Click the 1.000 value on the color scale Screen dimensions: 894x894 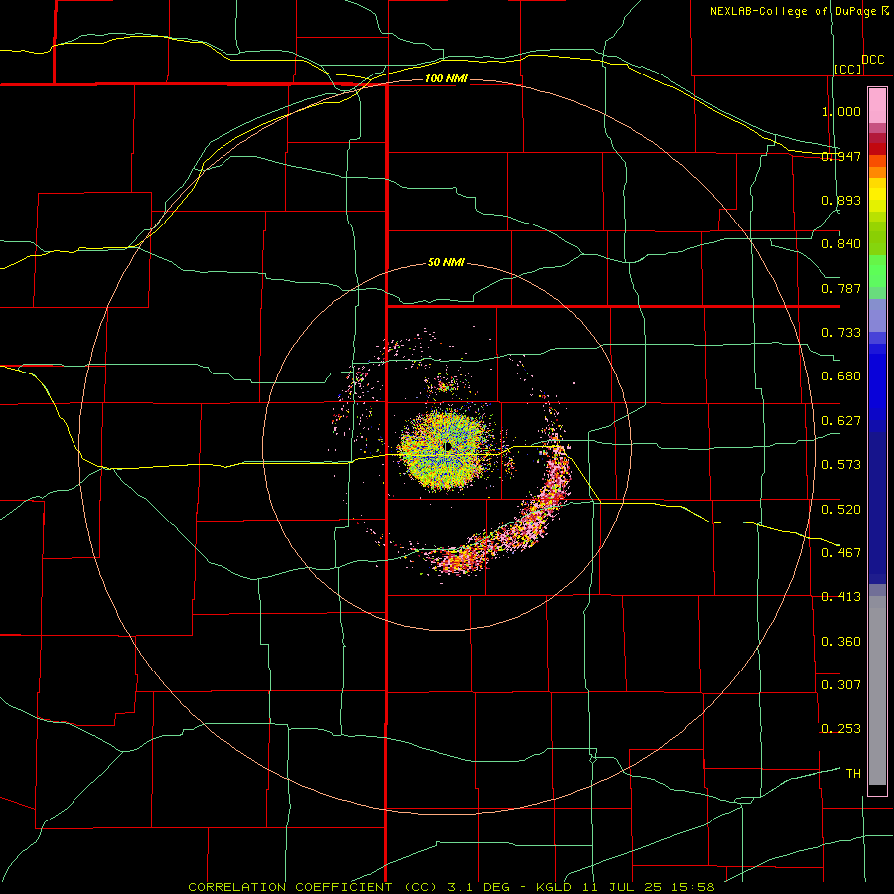coord(841,111)
